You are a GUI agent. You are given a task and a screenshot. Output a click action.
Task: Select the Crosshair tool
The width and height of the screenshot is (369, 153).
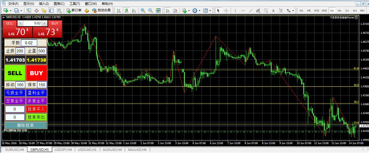click(x=226, y=11)
